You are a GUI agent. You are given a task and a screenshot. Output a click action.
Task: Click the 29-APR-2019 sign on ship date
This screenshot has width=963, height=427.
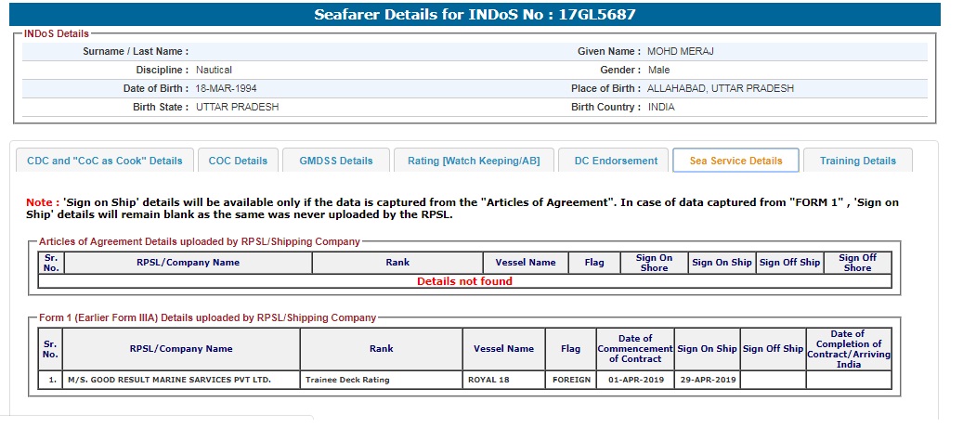point(707,380)
